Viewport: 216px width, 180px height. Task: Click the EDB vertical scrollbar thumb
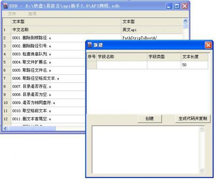point(185,26)
